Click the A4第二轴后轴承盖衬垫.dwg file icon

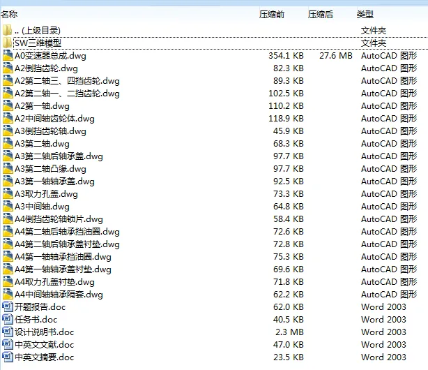click(8, 244)
